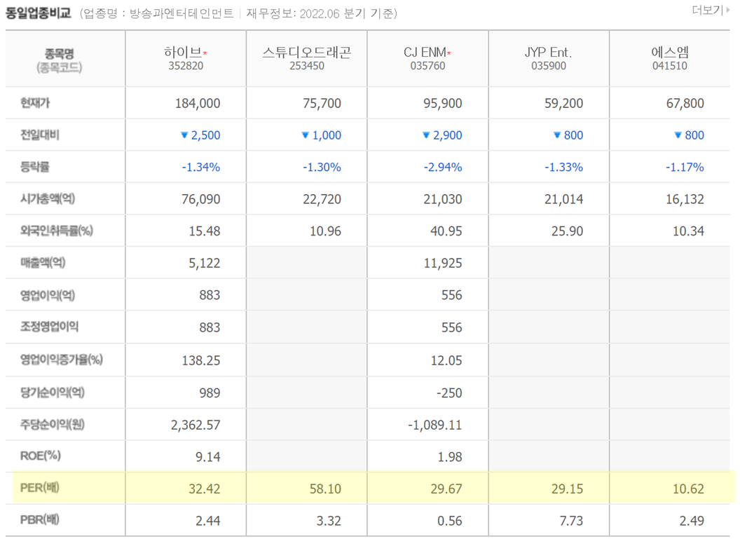This screenshot has width=740, height=546.
Task: Click 에스엠 PBR value 2.49
Action: pyautogui.click(x=692, y=521)
